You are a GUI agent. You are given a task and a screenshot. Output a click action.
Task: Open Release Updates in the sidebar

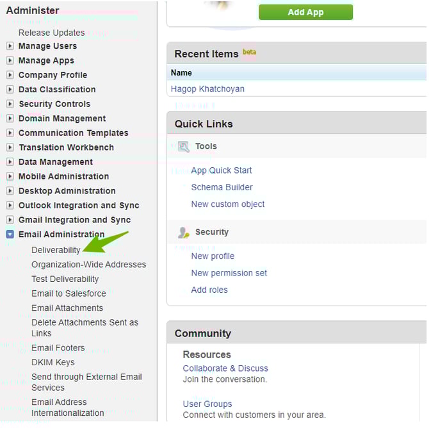[x=51, y=33]
